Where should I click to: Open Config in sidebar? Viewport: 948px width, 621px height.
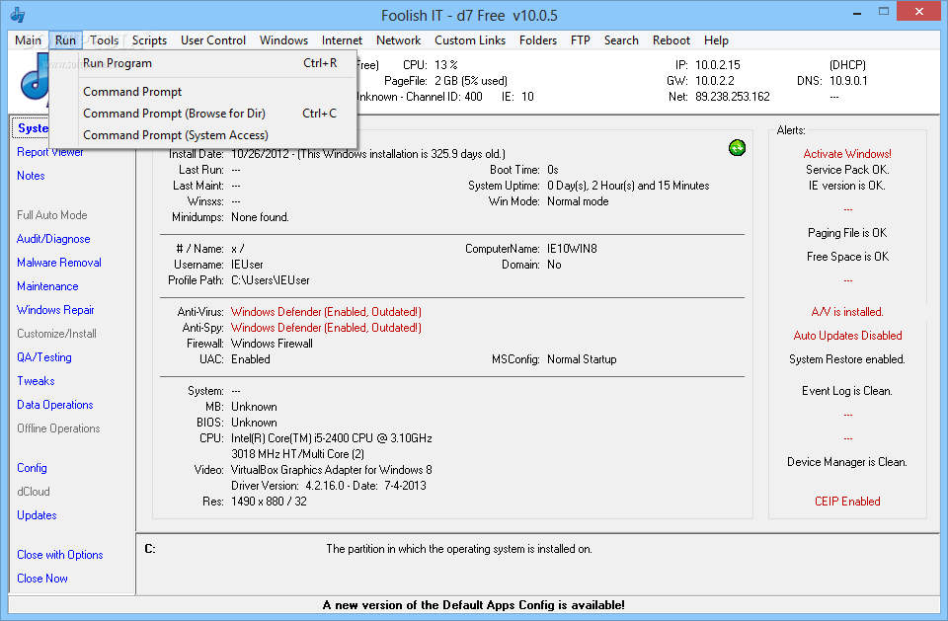[x=32, y=467]
